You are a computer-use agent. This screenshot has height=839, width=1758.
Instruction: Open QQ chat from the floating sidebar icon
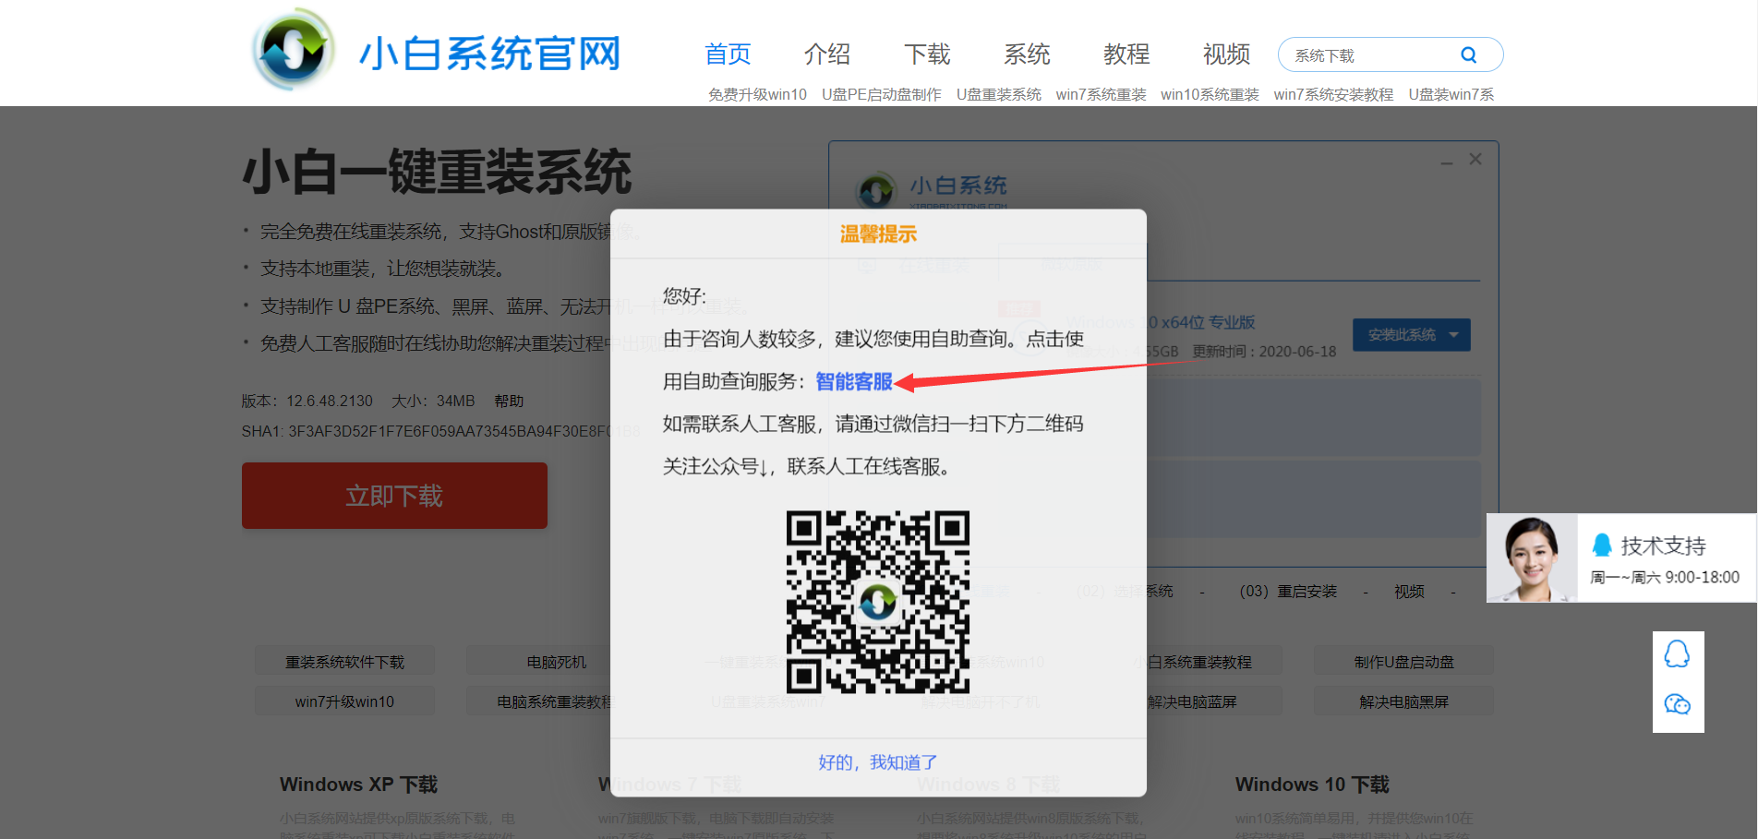(1678, 653)
